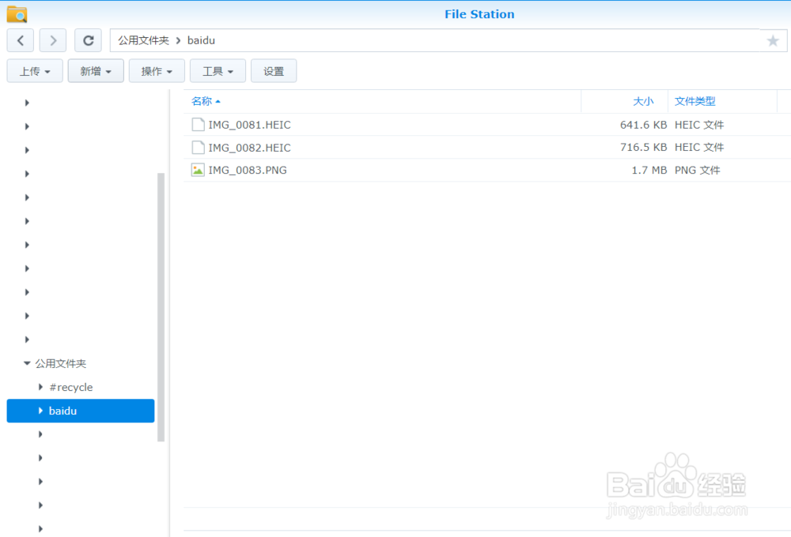Image resolution: width=791 pixels, height=537 pixels.
Task: Expand the baidu folder node
Action: coord(41,411)
